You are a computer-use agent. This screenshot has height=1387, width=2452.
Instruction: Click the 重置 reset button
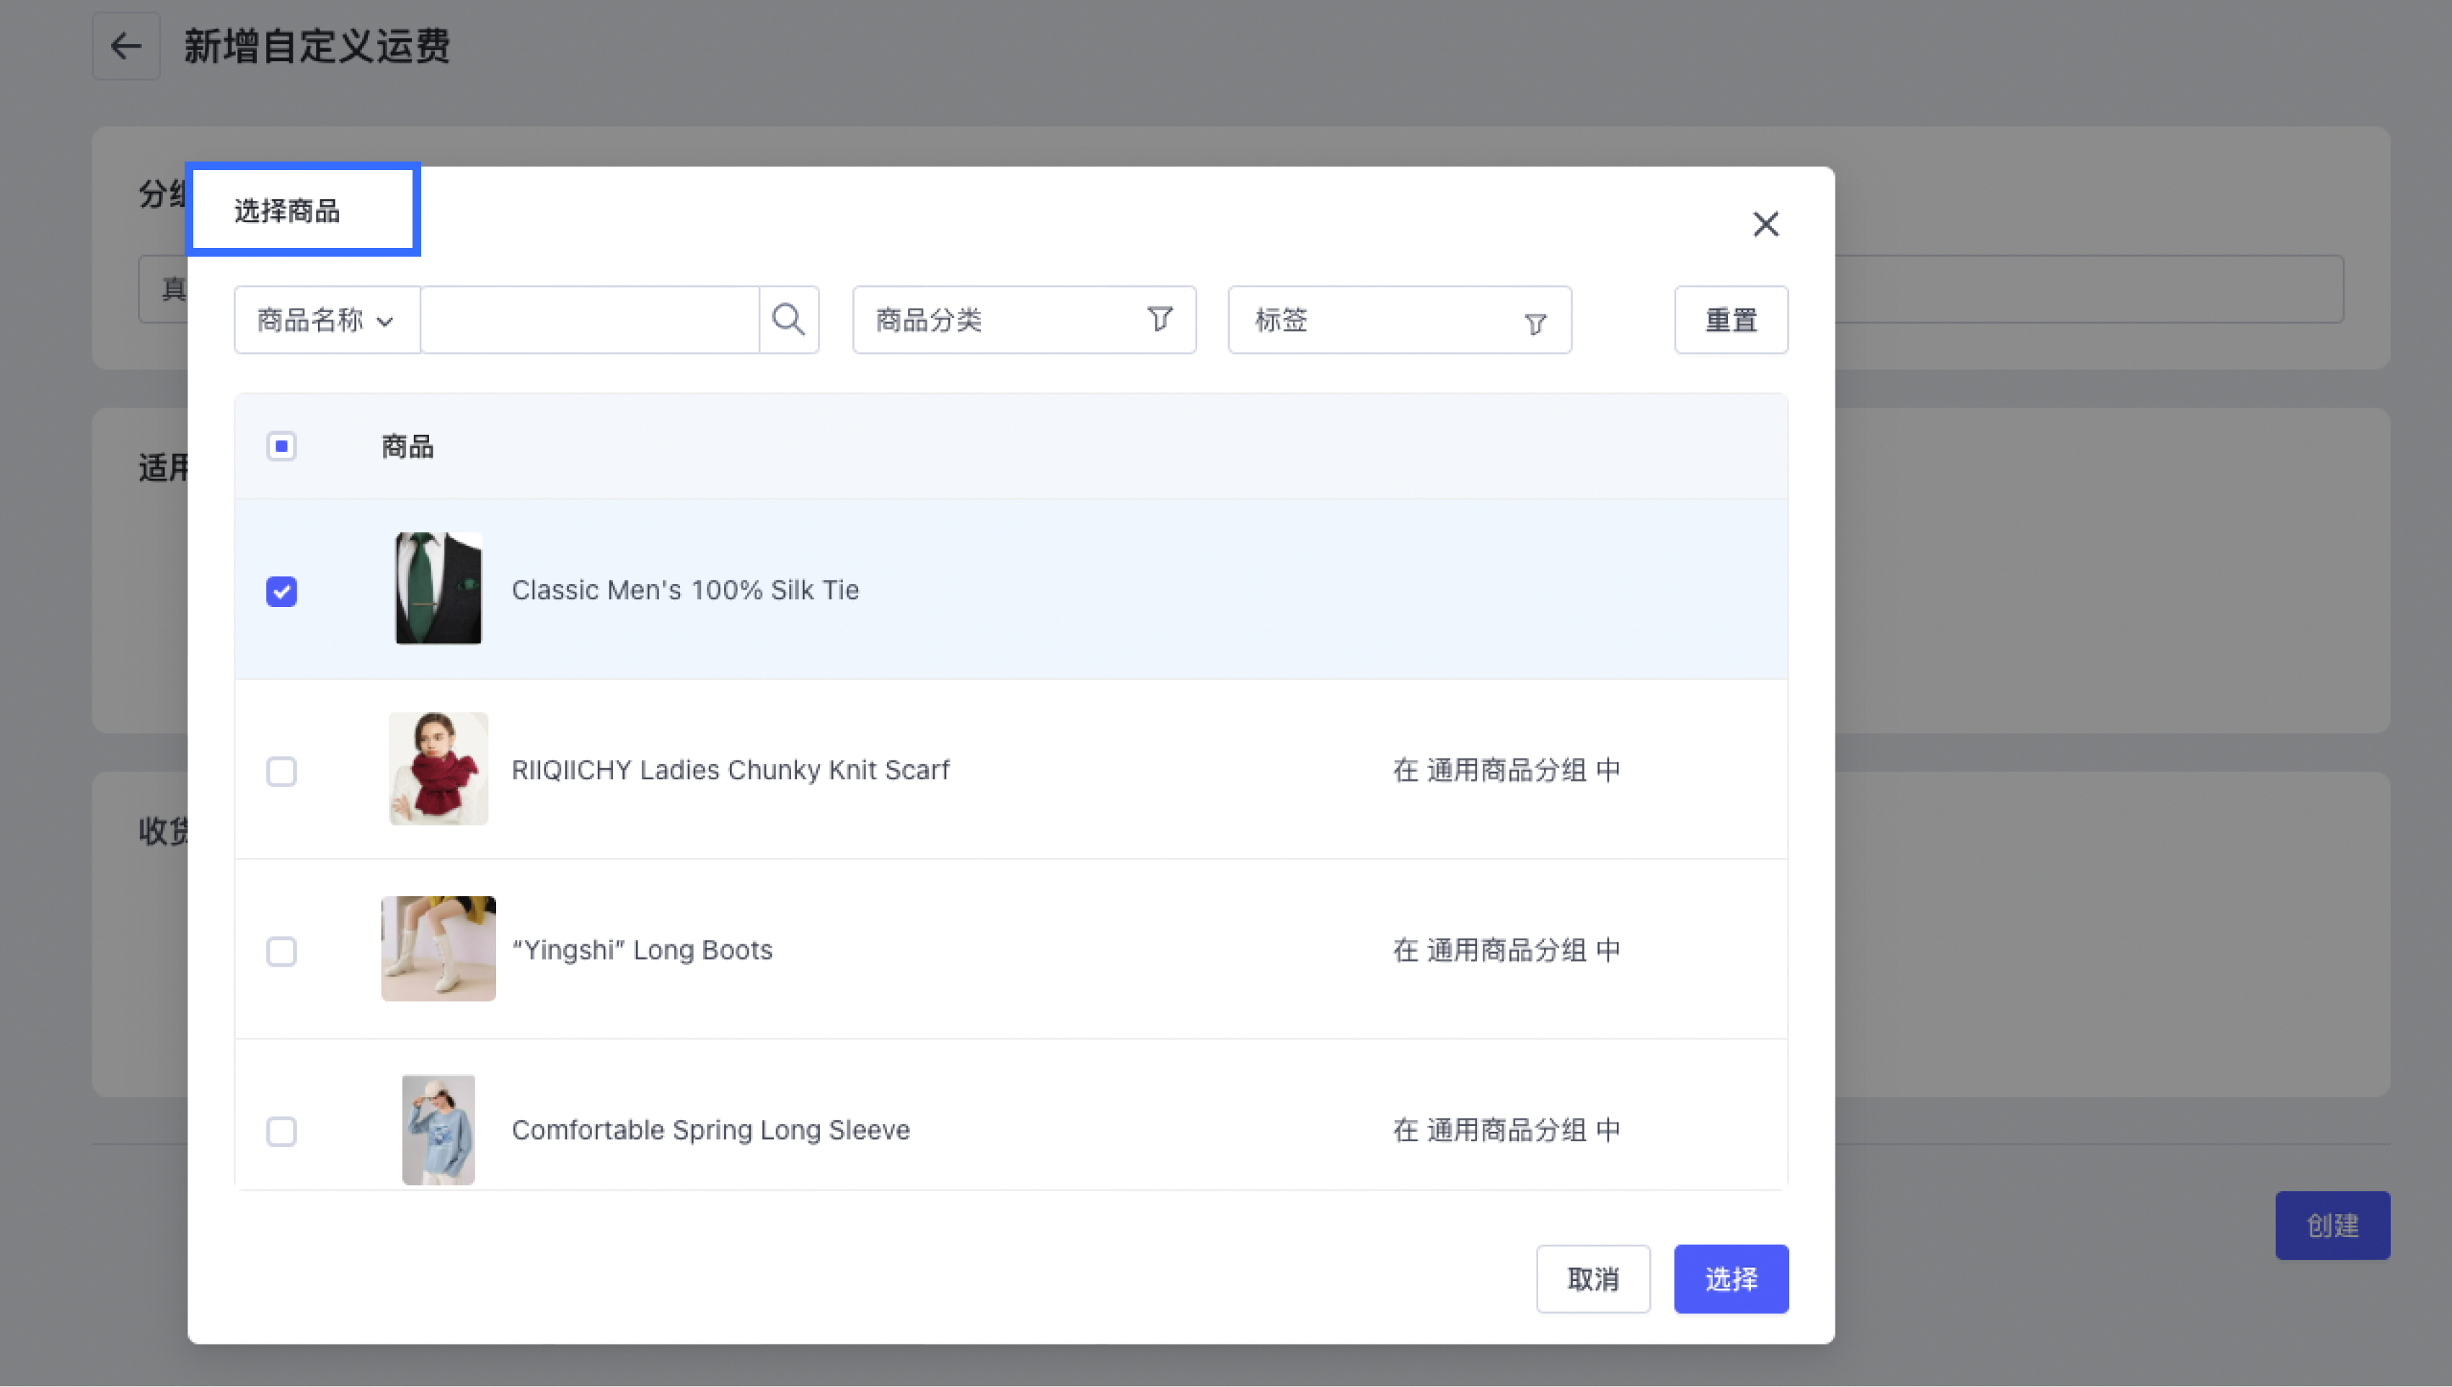point(1729,320)
